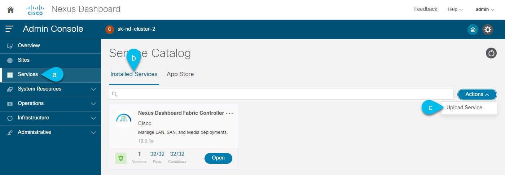The width and height of the screenshot is (505, 175).
Task: Click the Operations icon
Action: [10, 104]
